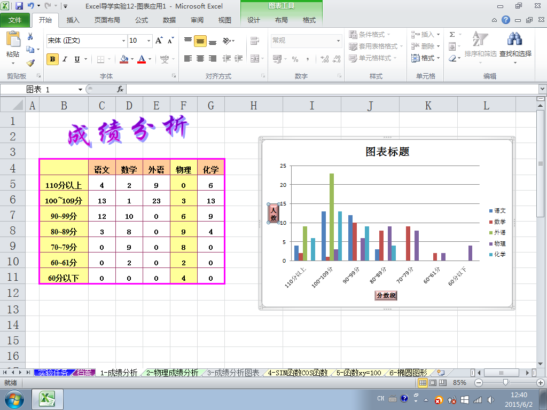Click the Paste clipboard icon
The height and width of the screenshot is (410, 547).
(13, 39)
